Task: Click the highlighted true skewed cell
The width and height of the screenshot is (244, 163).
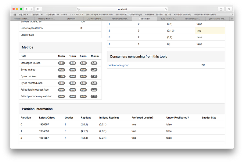Action: [x=210, y=31]
